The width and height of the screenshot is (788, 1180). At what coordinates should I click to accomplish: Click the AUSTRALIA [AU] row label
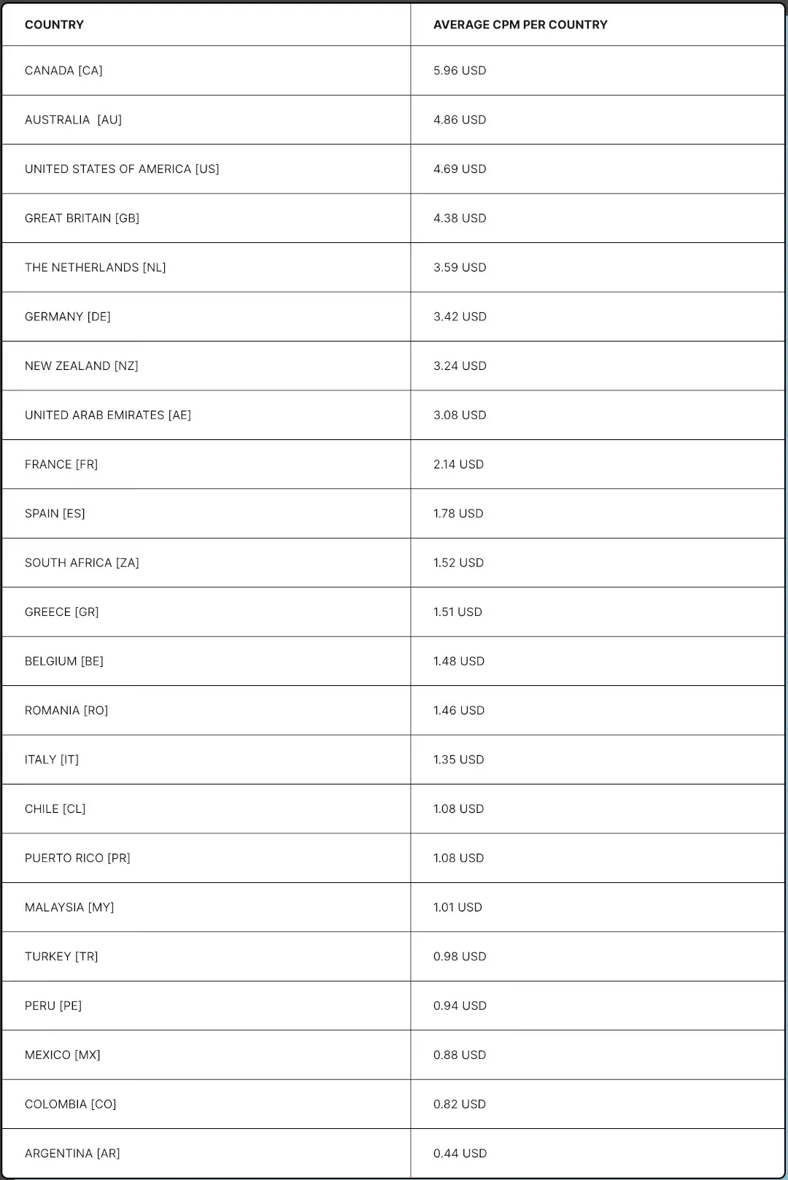(x=73, y=120)
